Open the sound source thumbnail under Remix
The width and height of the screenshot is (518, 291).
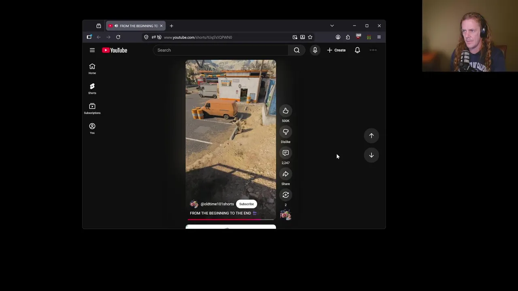[286, 215]
